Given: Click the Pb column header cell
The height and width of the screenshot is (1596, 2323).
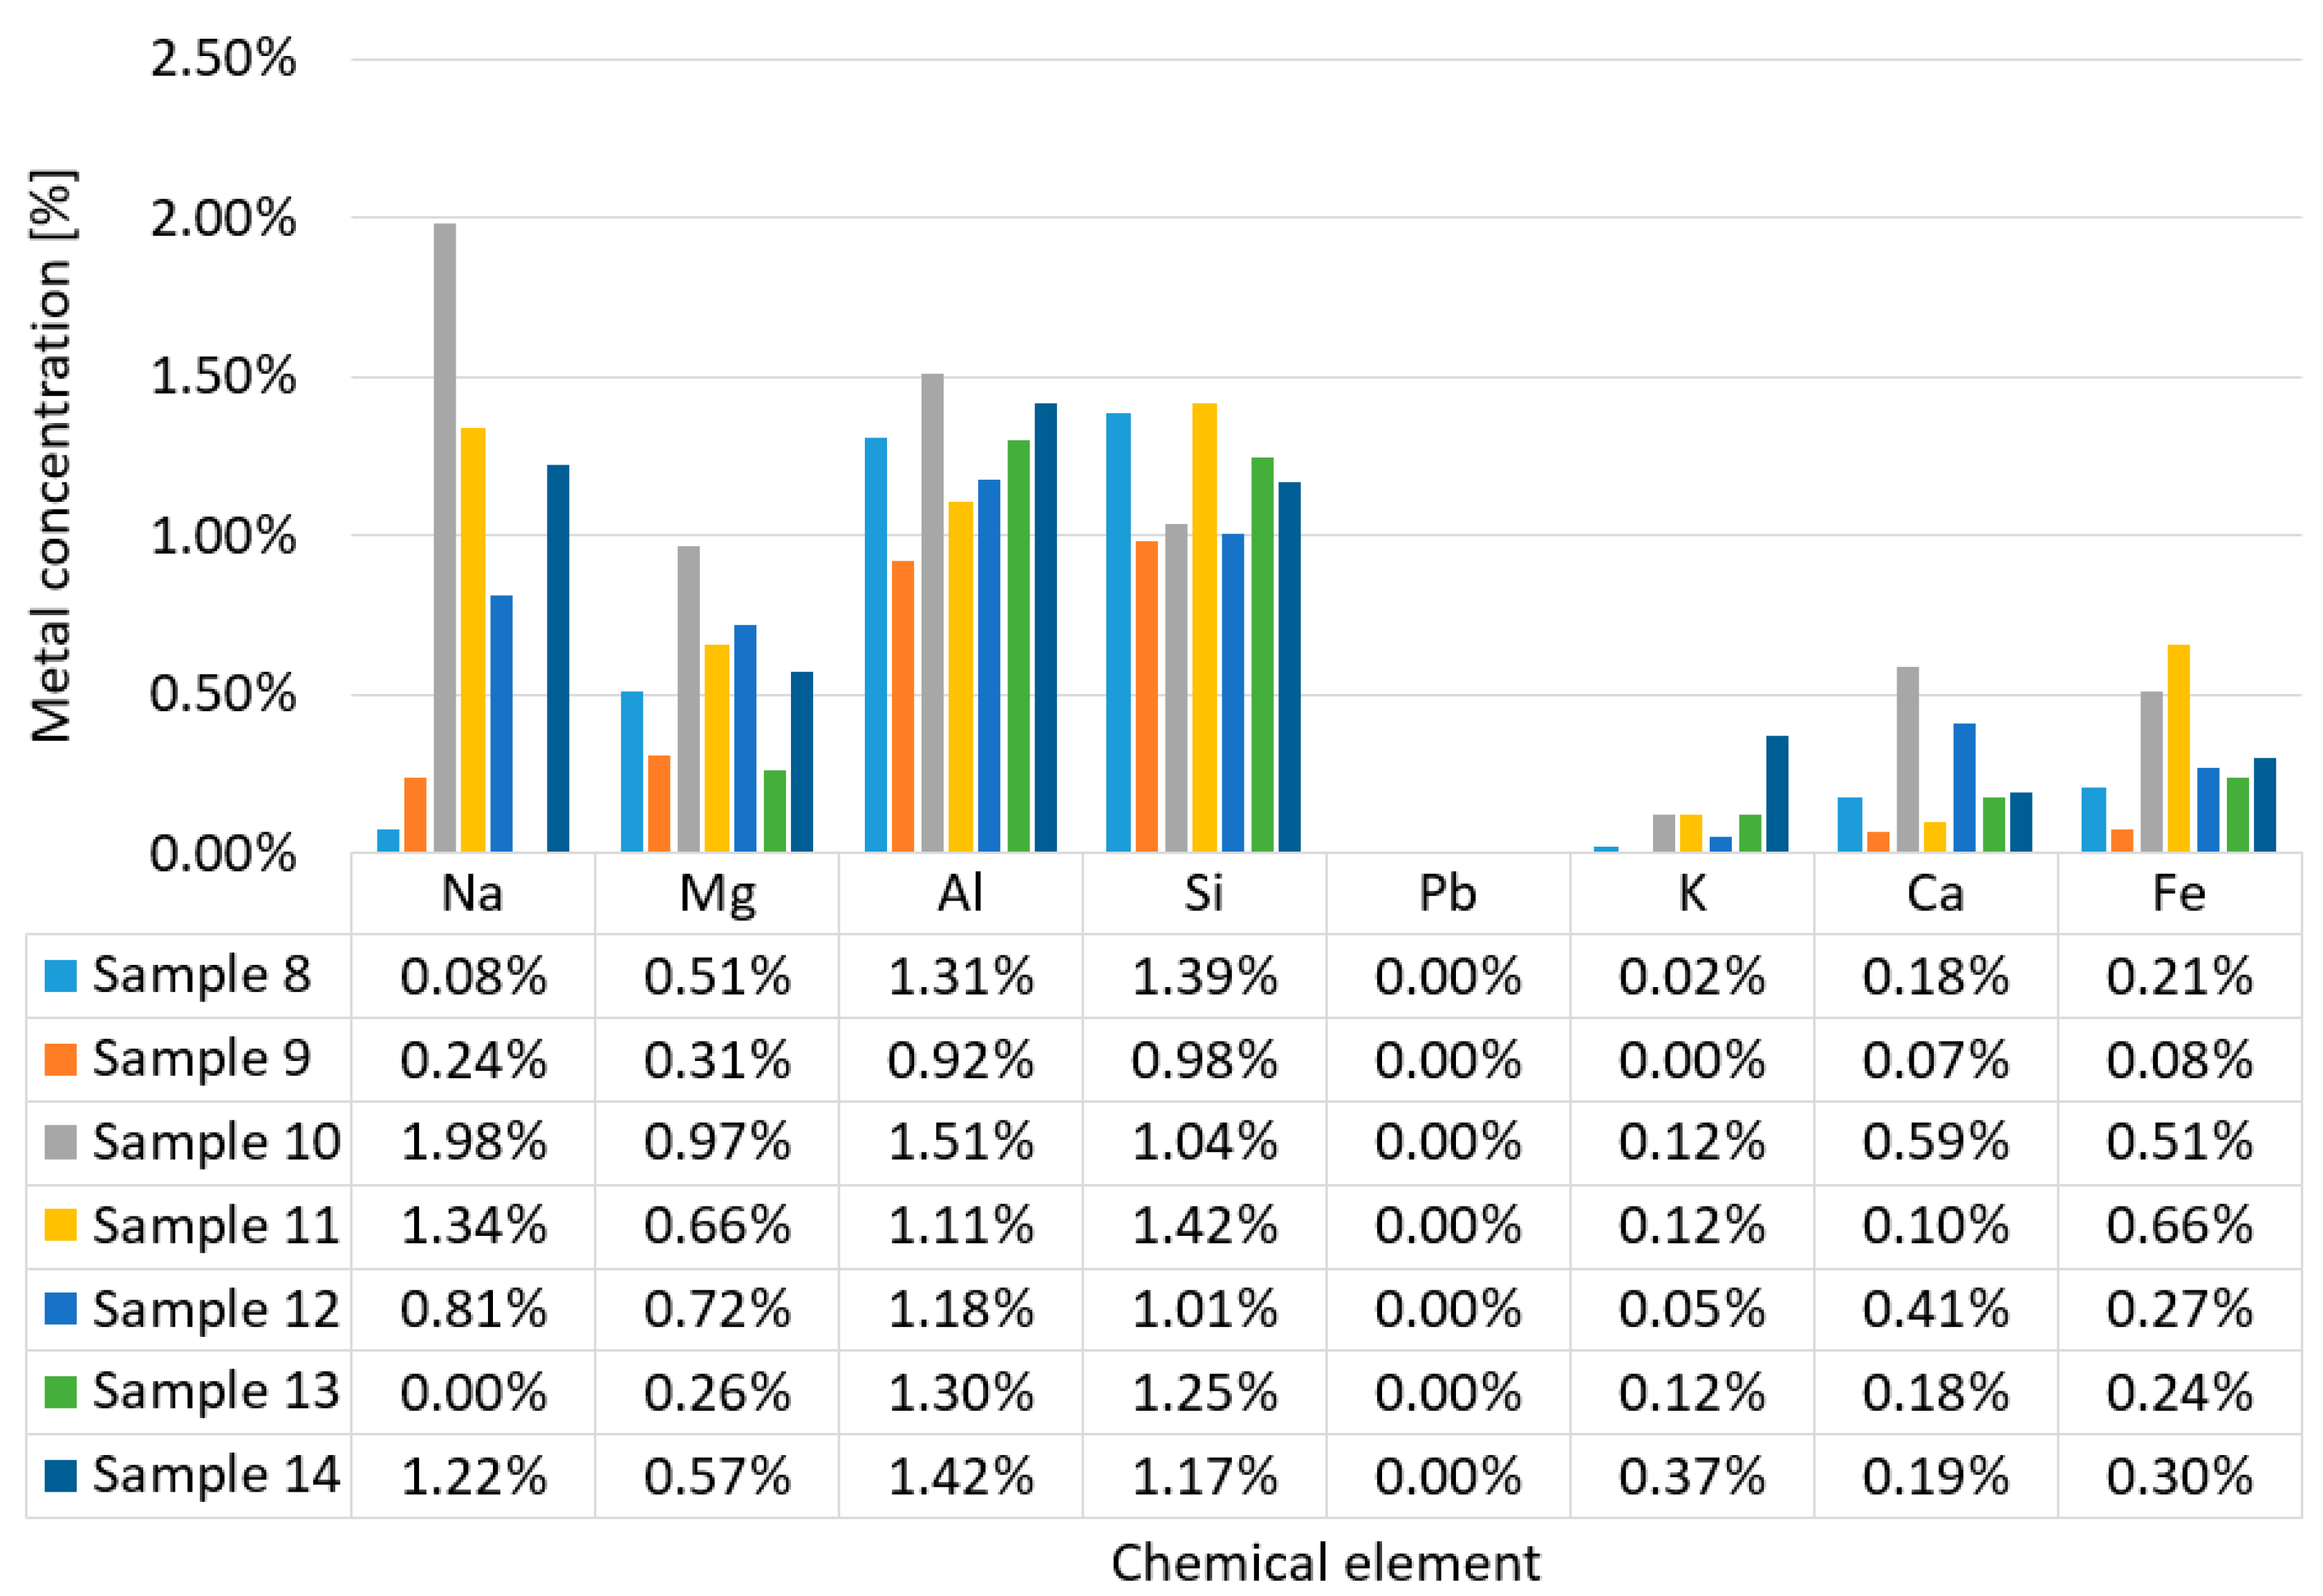Looking at the screenshot, I should click(x=1447, y=893).
